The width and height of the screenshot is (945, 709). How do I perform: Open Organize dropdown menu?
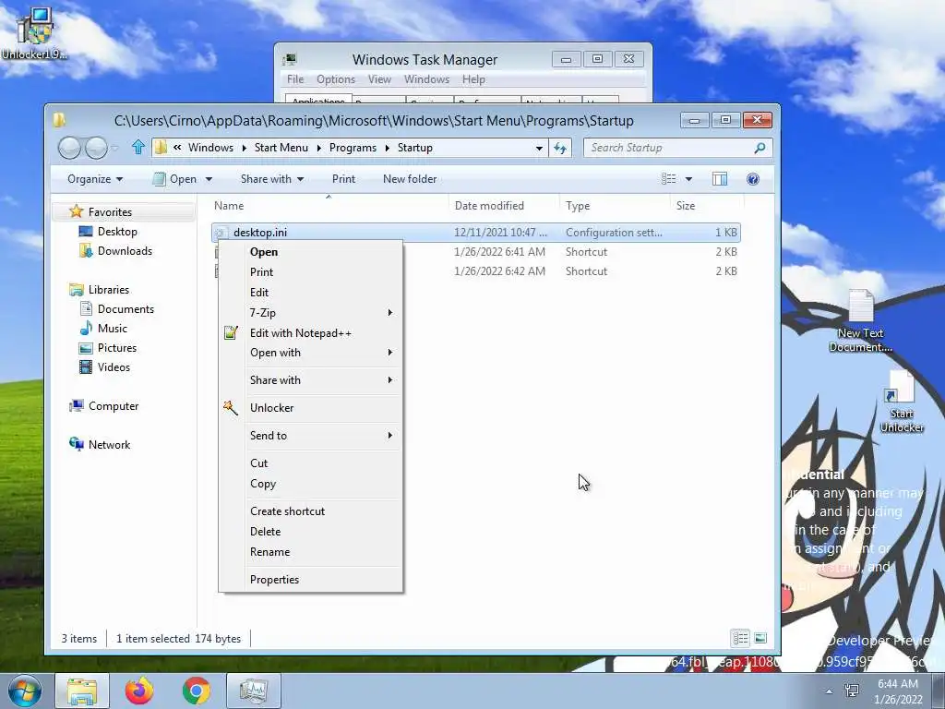click(95, 179)
